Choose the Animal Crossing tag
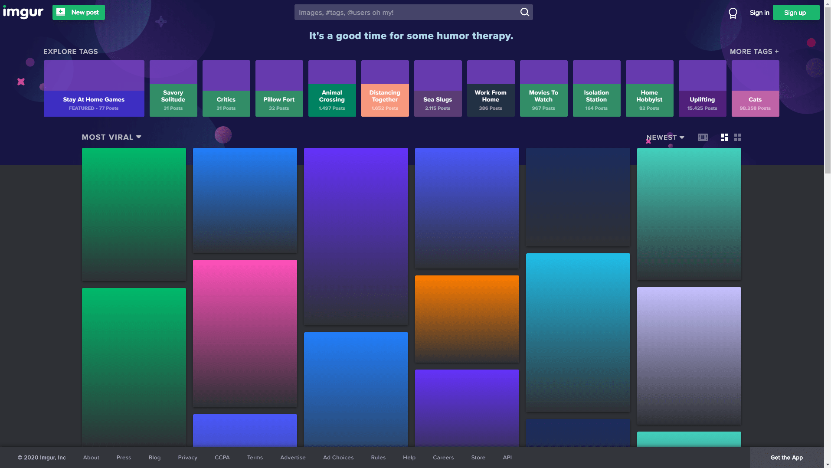831x468 pixels. coord(332,88)
